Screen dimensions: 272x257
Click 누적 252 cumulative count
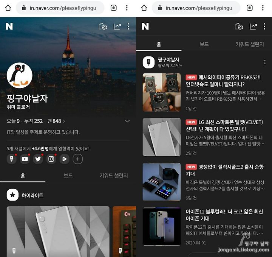click(x=33, y=121)
